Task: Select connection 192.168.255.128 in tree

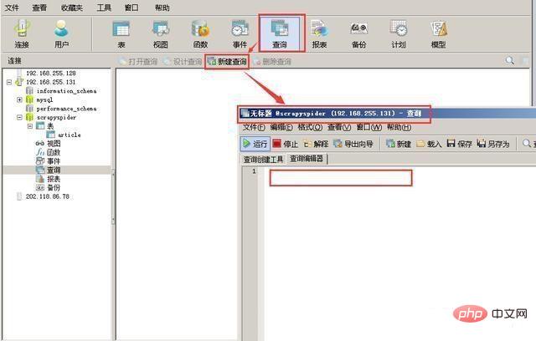Action: [51, 74]
